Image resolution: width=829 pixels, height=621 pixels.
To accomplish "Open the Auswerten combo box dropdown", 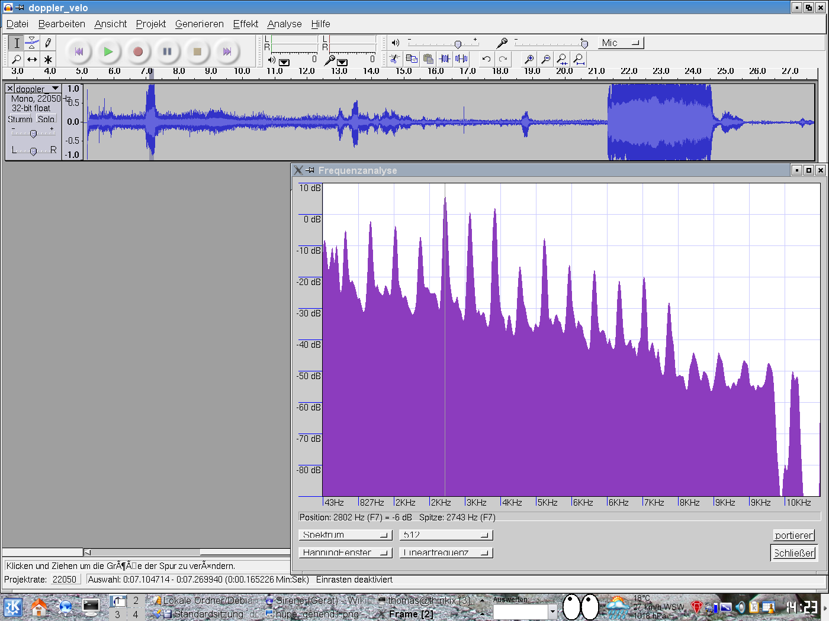I will tap(552, 612).
